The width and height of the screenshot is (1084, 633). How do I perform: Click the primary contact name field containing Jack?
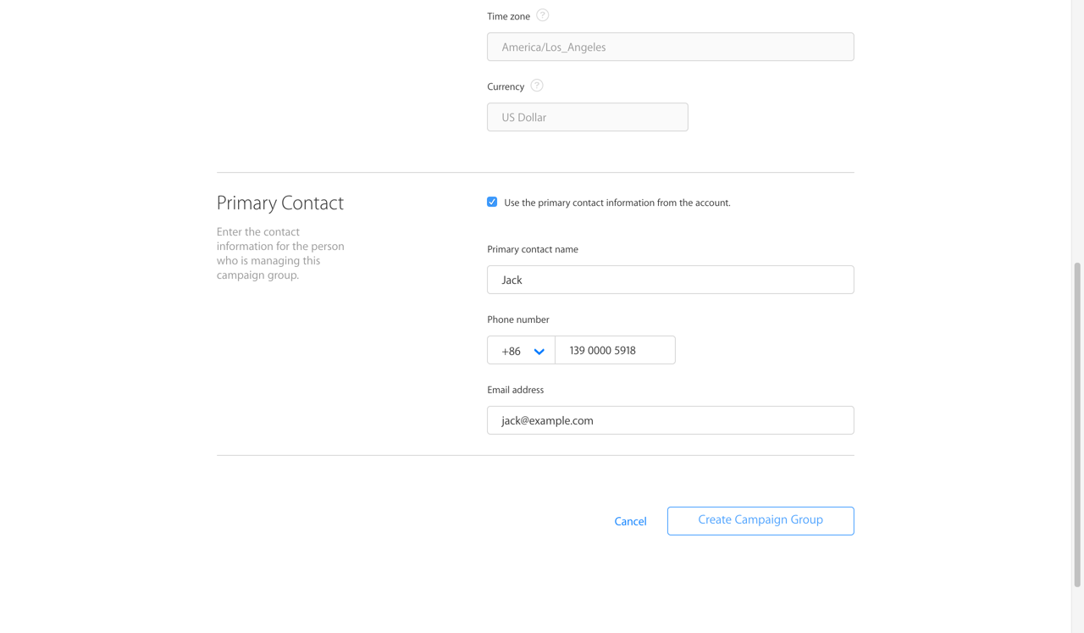tap(670, 280)
